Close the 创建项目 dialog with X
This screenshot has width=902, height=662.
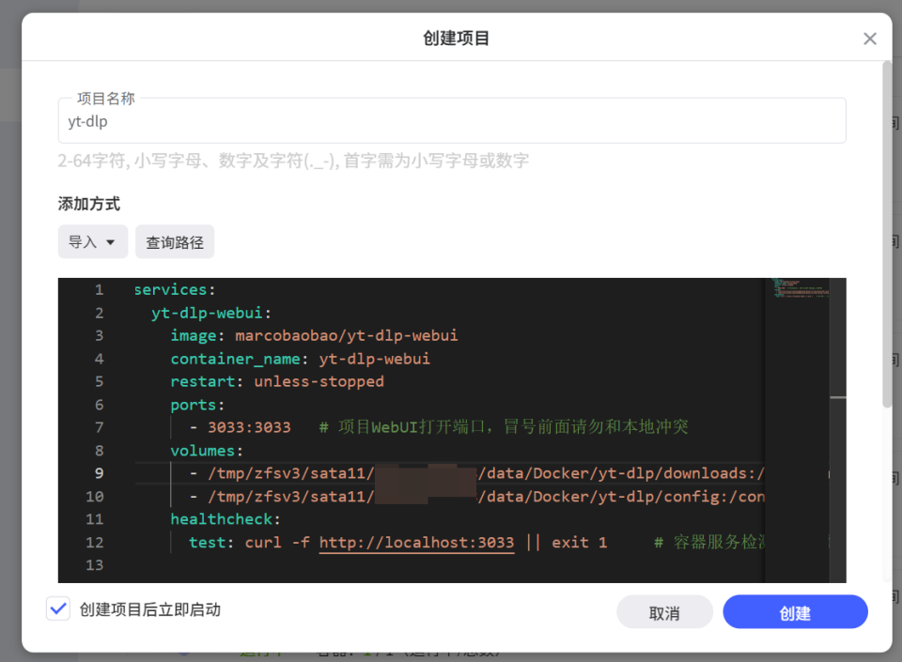pos(870,38)
